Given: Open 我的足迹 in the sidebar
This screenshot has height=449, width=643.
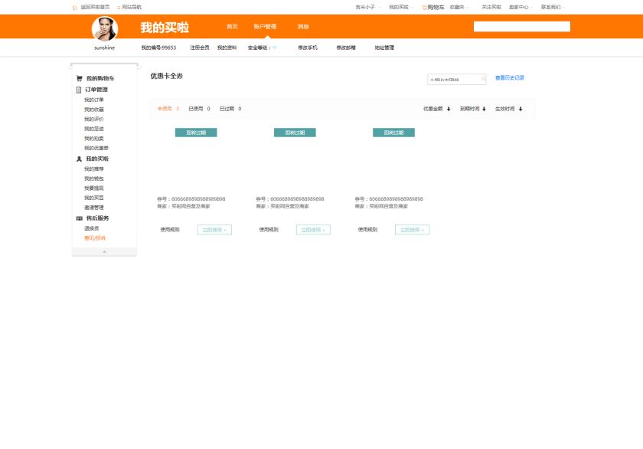Looking at the screenshot, I should point(94,129).
